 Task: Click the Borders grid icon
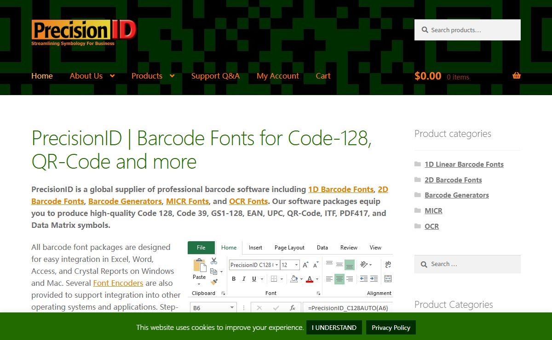click(x=274, y=279)
